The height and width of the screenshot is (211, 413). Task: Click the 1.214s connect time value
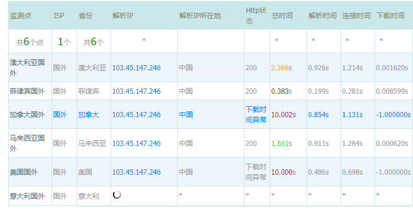pos(352,68)
